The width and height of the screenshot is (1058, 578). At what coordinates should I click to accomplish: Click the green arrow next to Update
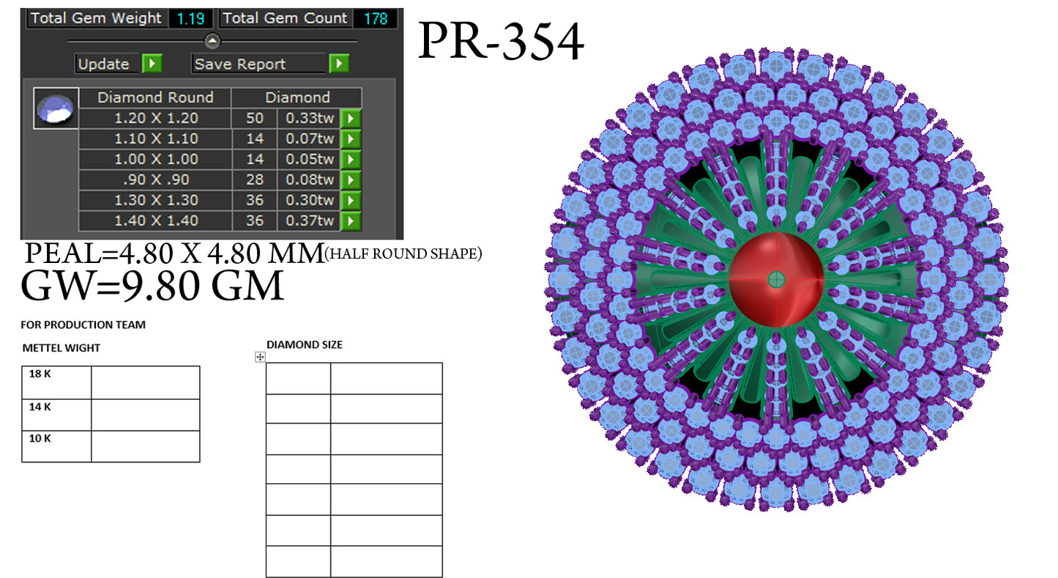[152, 64]
